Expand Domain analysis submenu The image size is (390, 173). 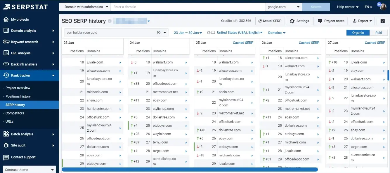coord(53,31)
